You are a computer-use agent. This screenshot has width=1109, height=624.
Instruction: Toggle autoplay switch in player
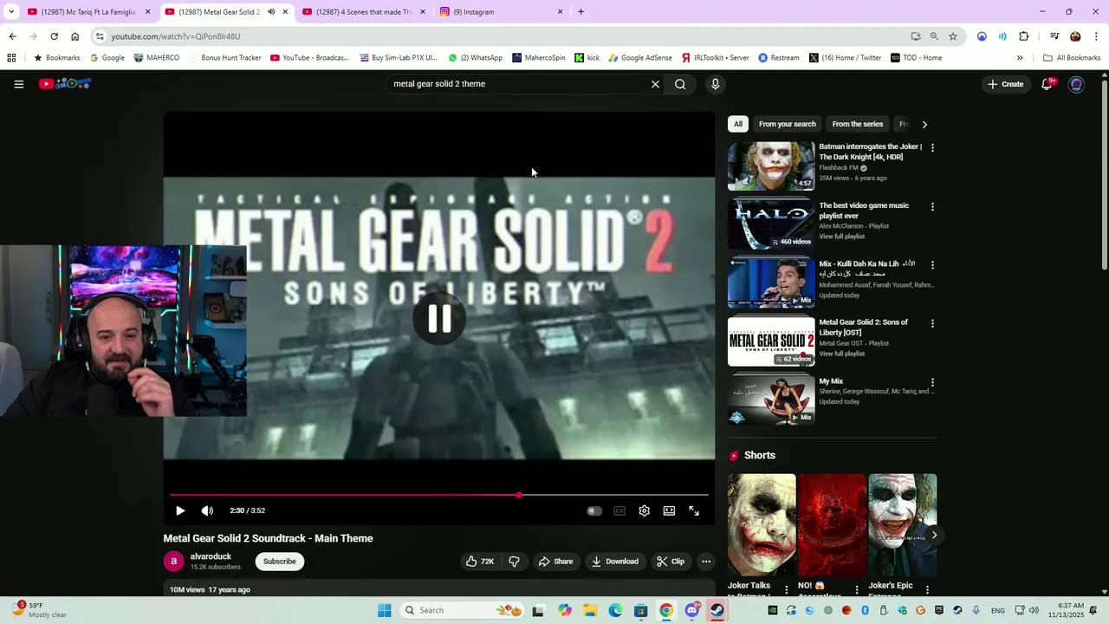[x=594, y=510]
